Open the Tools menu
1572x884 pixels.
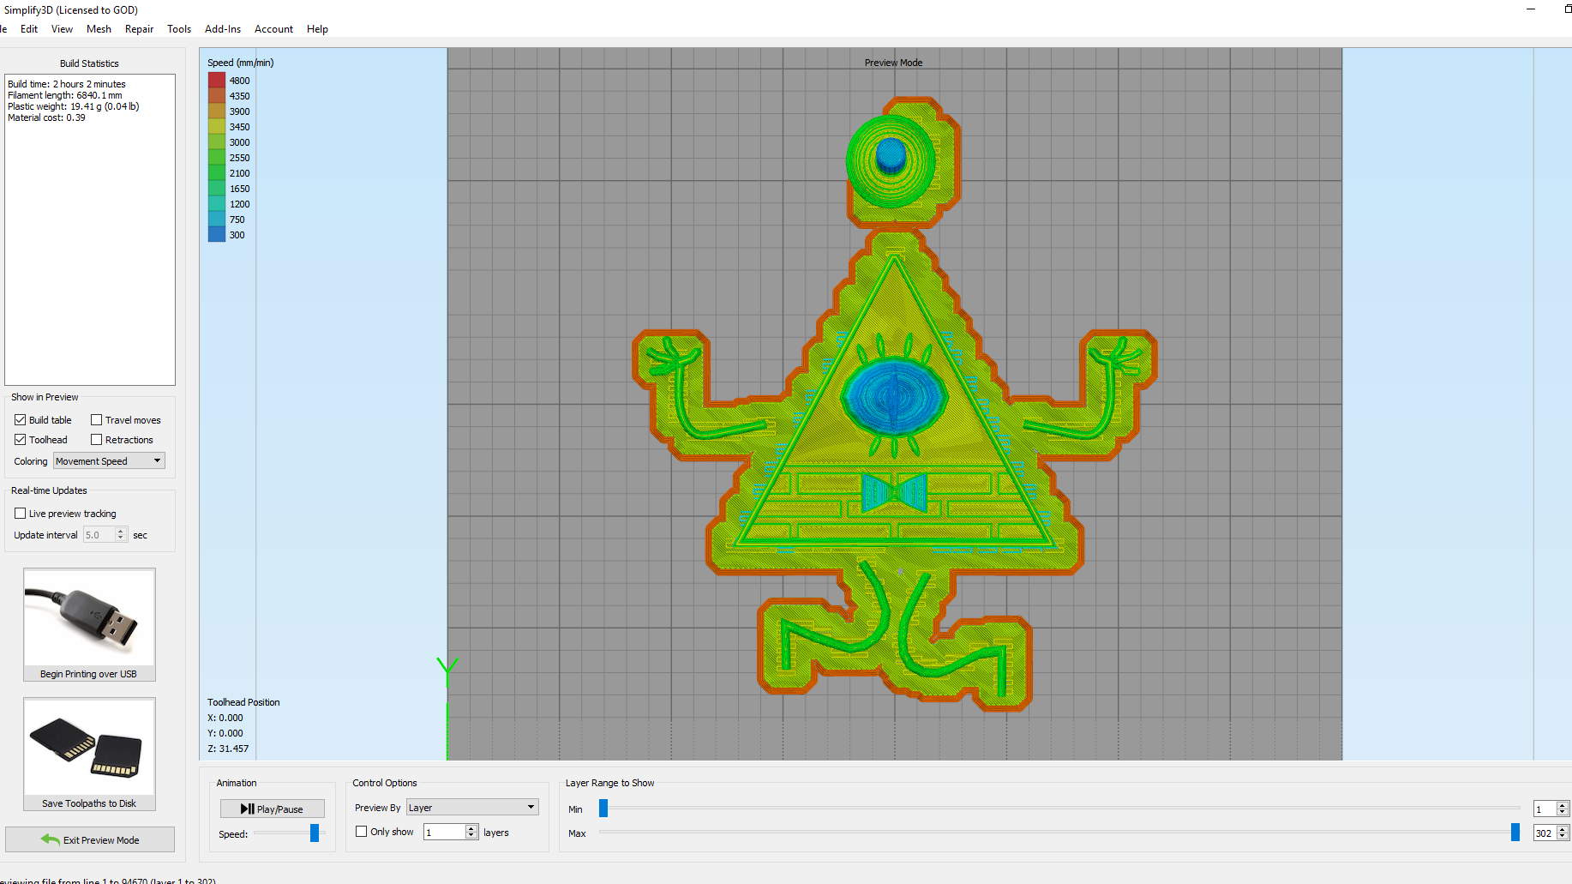pos(179,28)
